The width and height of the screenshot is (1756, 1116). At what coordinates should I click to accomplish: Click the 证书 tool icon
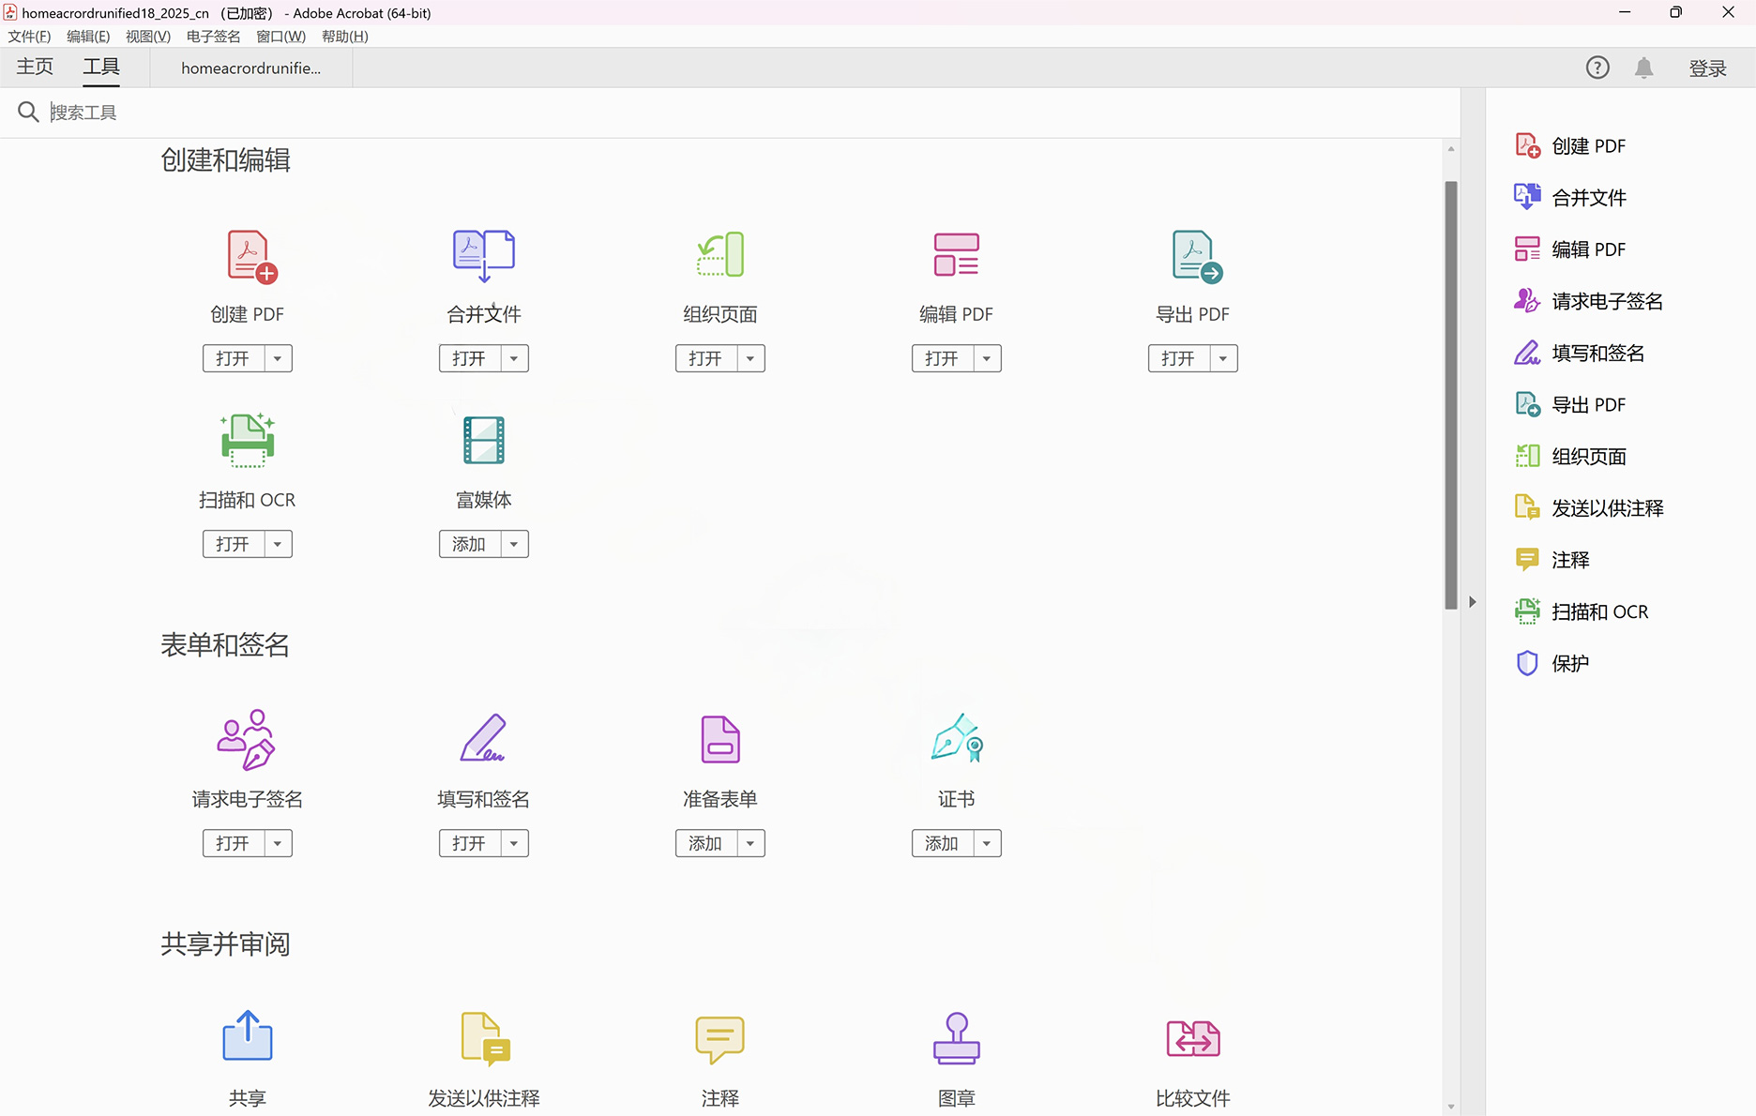(957, 738)
